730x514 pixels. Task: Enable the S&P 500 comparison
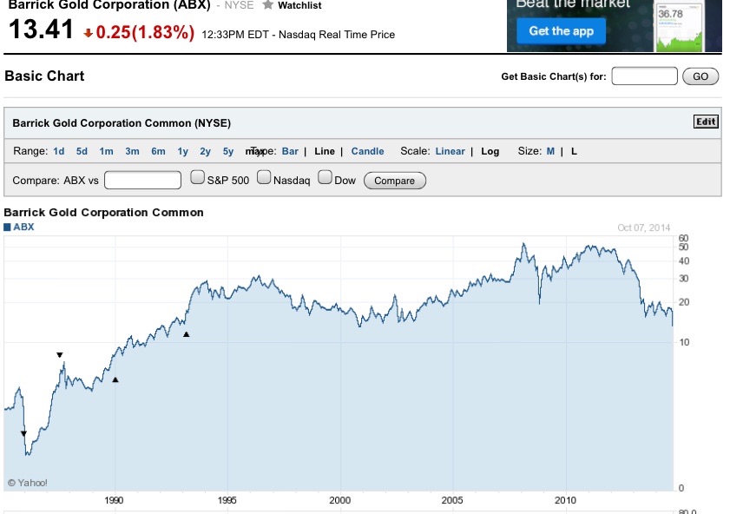[197, 177]
